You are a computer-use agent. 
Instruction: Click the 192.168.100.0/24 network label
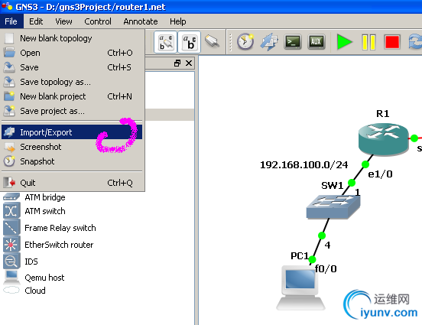pos(304,164)
